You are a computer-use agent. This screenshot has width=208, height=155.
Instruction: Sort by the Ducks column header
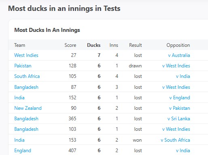pyautogui.click(x=94, y=45)
